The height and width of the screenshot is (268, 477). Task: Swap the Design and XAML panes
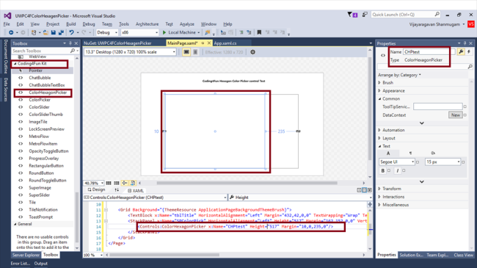tap(117, 190)
